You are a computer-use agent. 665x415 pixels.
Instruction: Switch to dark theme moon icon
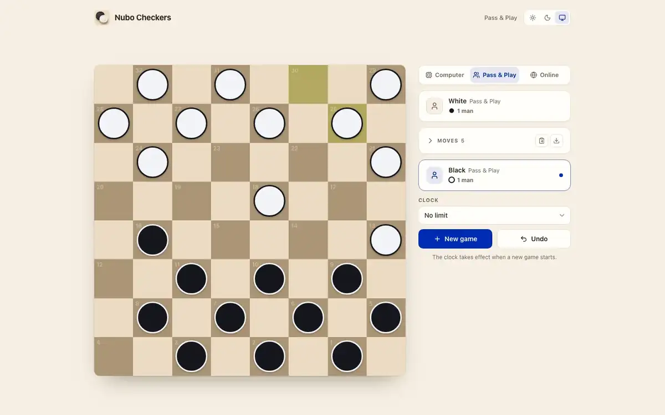coord(548,18)
